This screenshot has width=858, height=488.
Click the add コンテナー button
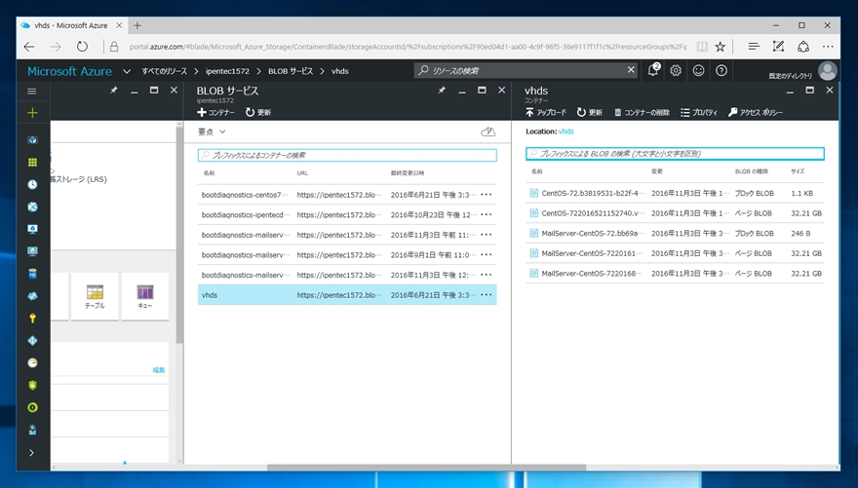(215, 112)
